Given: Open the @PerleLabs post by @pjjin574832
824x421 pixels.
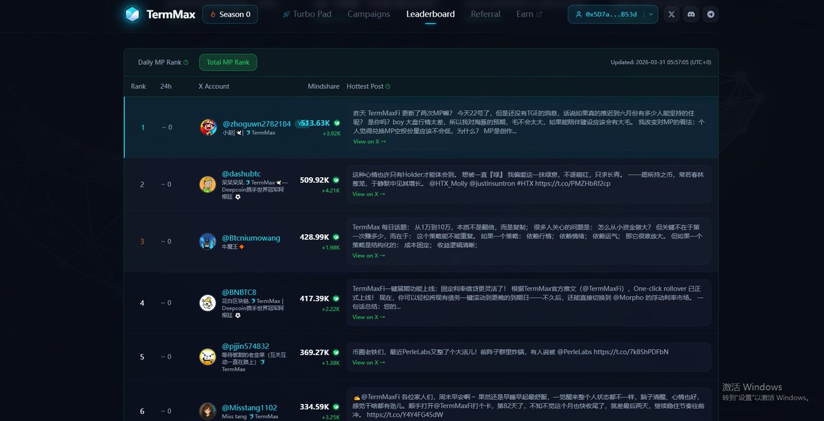Looking at the screenshot, I should (x=528, y=356).
